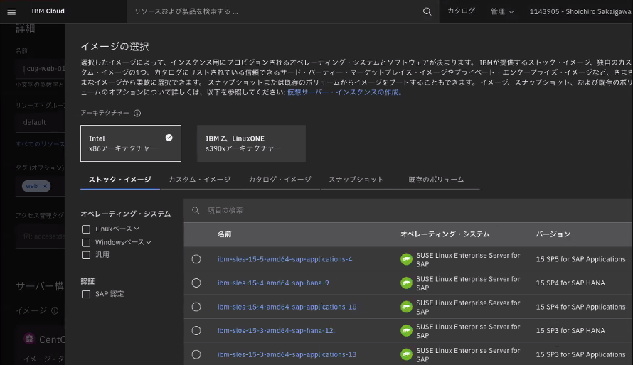Viewport: 633px width, 365px height.
Task: Click the イメージの選択 heading
Action: coord(115,47)
